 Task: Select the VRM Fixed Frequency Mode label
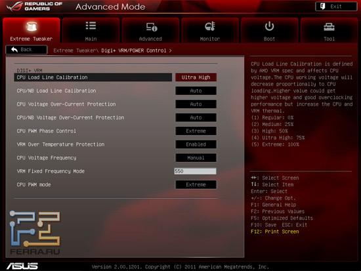(x=51, y=171)
